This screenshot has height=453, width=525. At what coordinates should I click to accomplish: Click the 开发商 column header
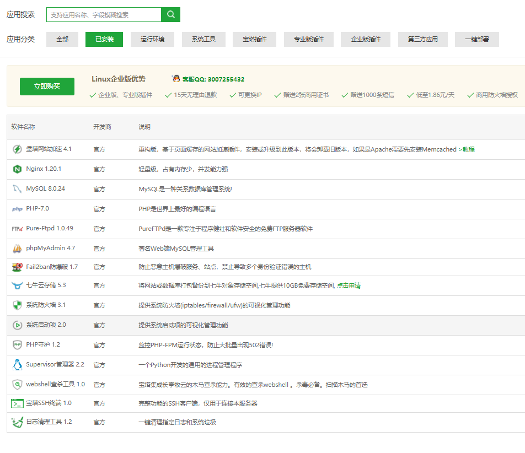(102, 127)
